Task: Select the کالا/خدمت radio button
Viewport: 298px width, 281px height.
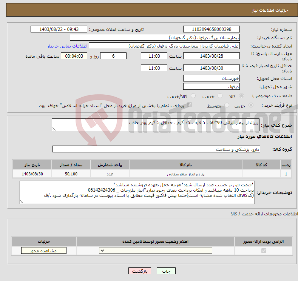Action: [193, 96]
